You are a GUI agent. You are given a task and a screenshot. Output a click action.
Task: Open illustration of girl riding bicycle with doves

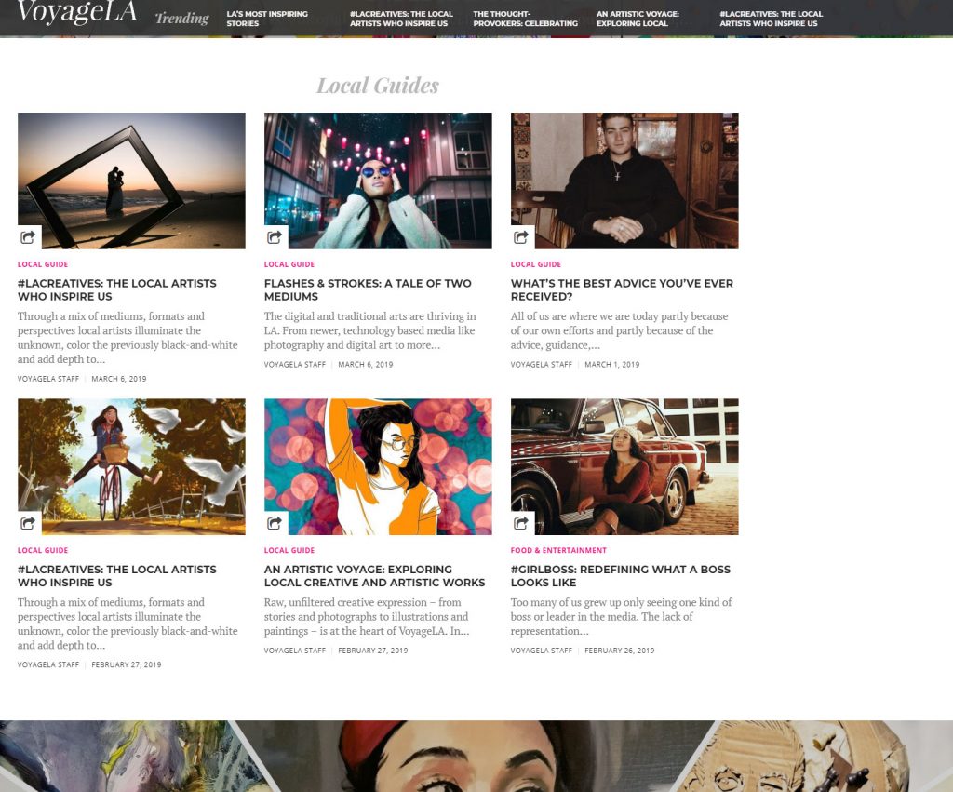point(131,467)
